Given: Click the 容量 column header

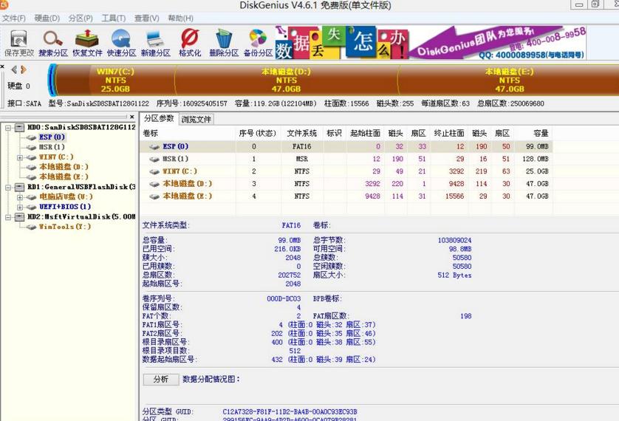Looking at the screenshot, I should pyautogui.click(x=533, y=134).
